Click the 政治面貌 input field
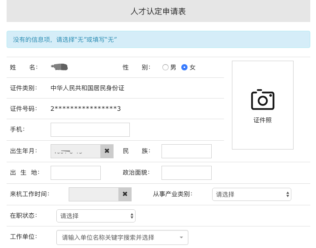The width and height of the screenshot is (316, 248). click(x=187, y=173)
